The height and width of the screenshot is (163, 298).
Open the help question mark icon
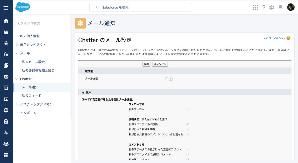pos(264,7)
